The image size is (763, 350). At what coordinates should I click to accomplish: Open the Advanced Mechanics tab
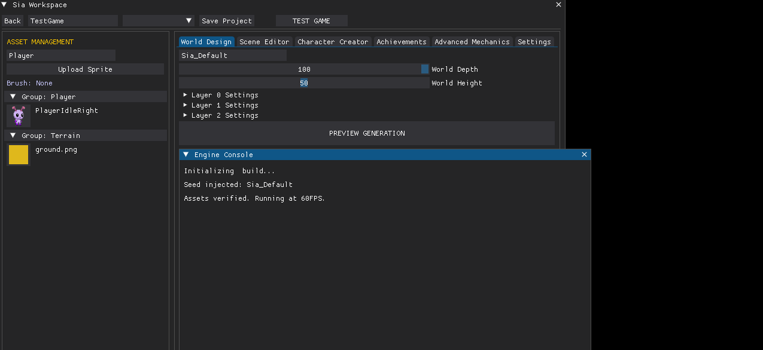[x=472, y=42]
